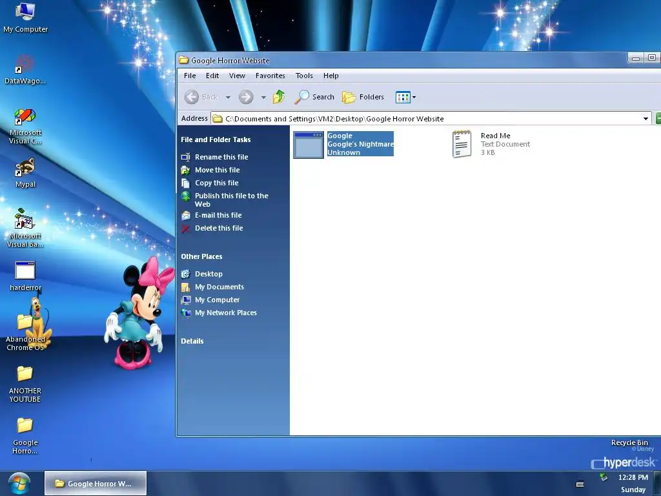The width and height of the screenshot is (661, 496).
Task: Open the Mypal browser shortcut
Action: coord(25,173)
